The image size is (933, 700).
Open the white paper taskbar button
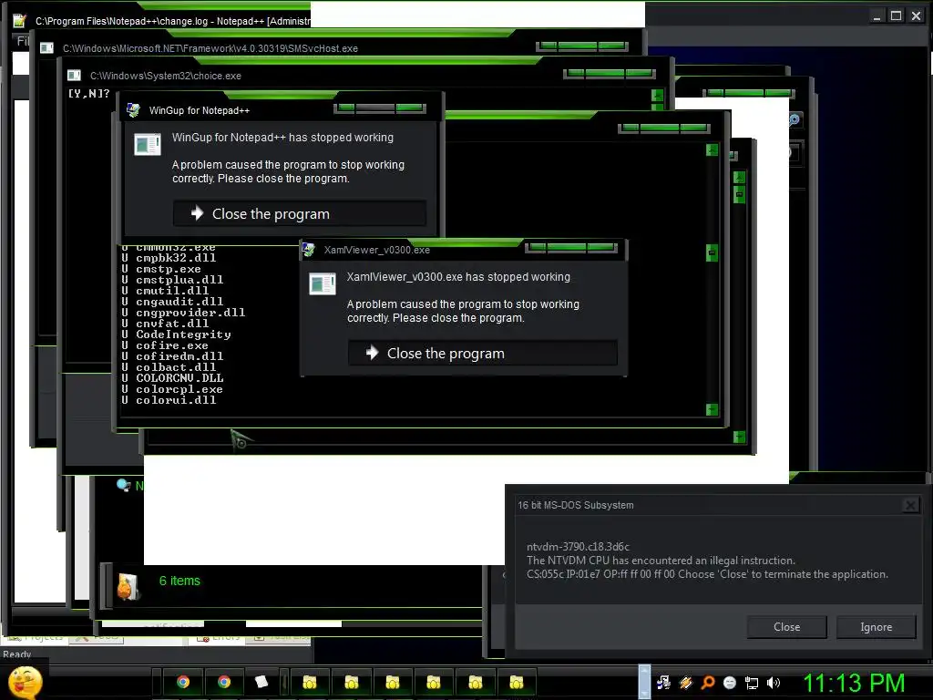point(261,682)
